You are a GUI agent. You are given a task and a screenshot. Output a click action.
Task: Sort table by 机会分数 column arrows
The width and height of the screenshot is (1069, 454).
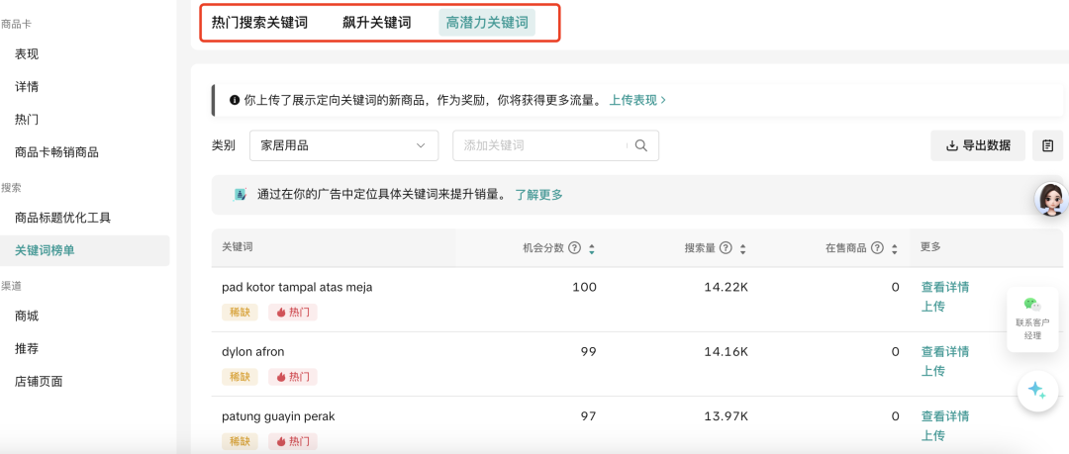pos(591,248)
